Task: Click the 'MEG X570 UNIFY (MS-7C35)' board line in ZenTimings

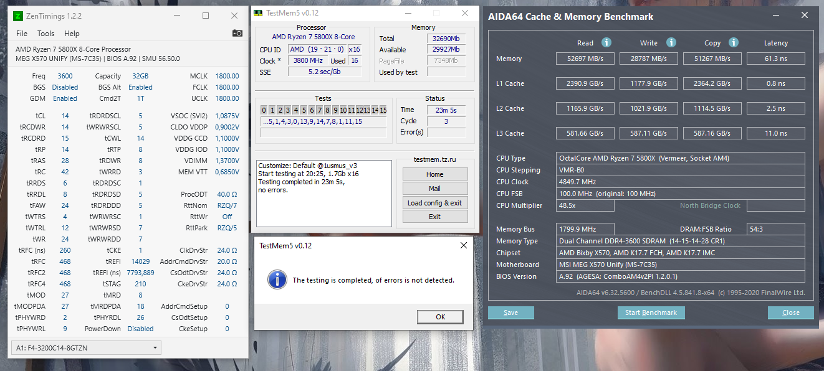Action: click(59, 59)
